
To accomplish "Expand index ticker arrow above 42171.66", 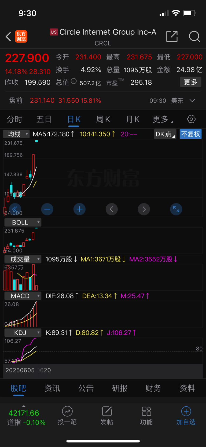I will (24, 406).
